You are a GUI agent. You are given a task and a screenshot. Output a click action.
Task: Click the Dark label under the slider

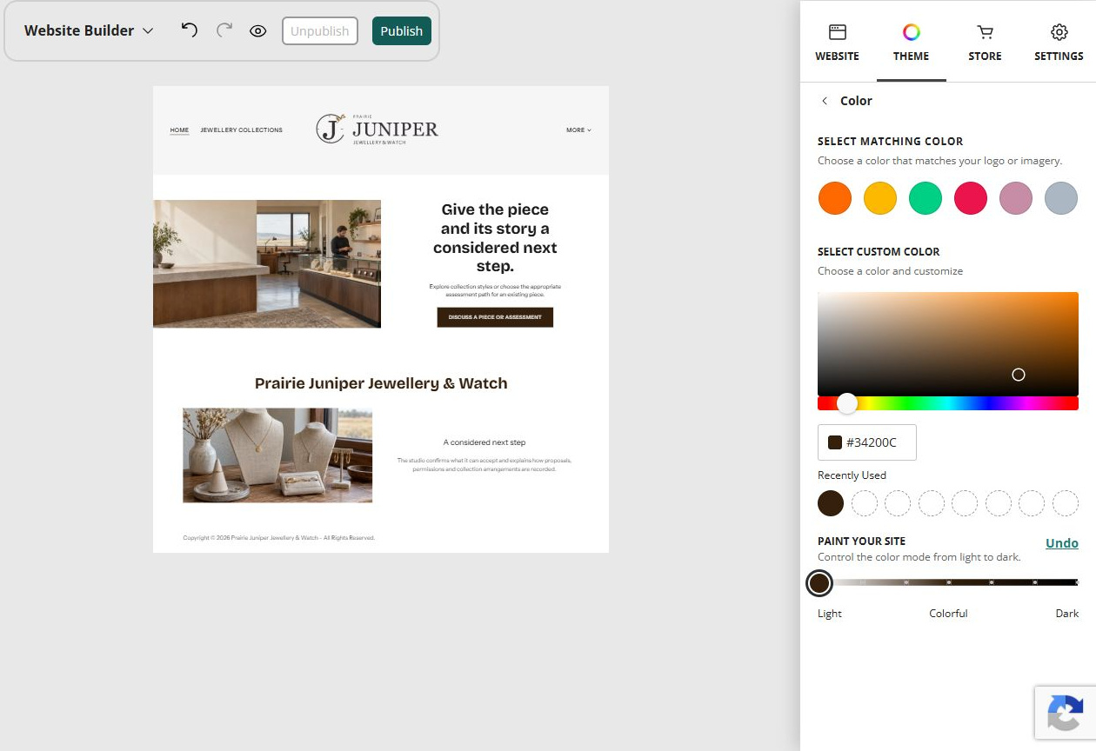coord(1067,614)
